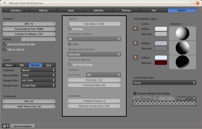The width and height of the screenshot is (202, 129).
Task: Decrease the Collection Rate value
Action: click(70, 85)
